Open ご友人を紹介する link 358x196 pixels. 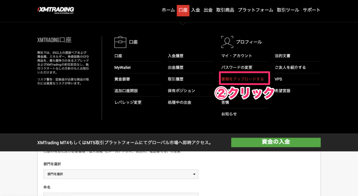pos(290,68)
